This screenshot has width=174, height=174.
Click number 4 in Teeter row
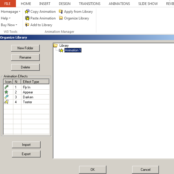click(16, 102)
